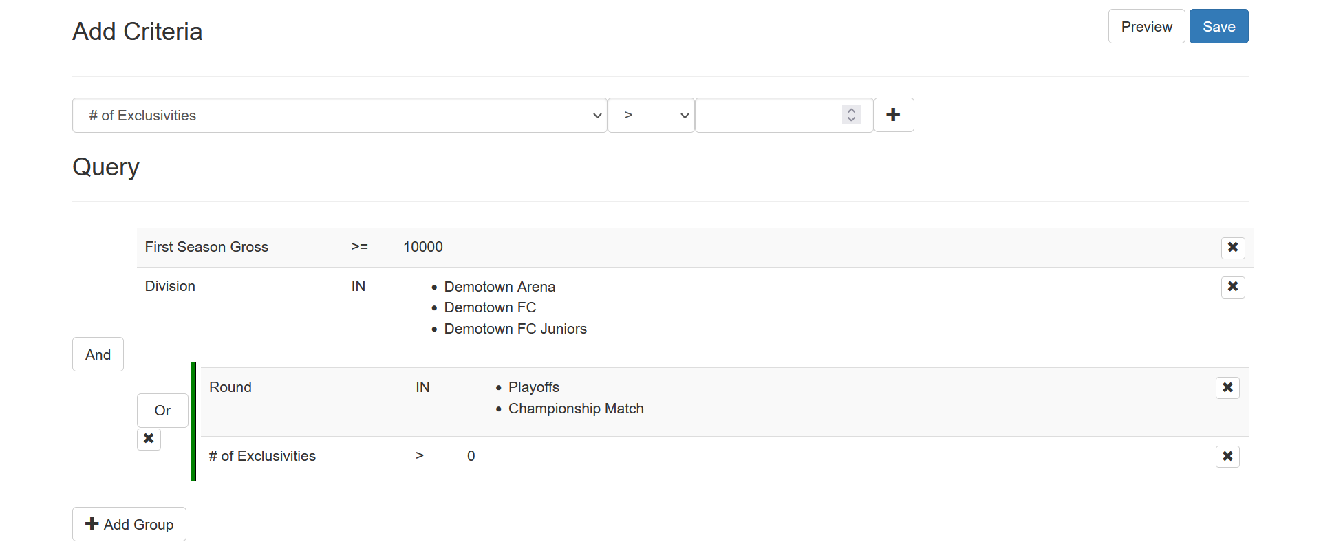Click the First Season Gross row label
The image size is (1321, 553).
point(206,247)
